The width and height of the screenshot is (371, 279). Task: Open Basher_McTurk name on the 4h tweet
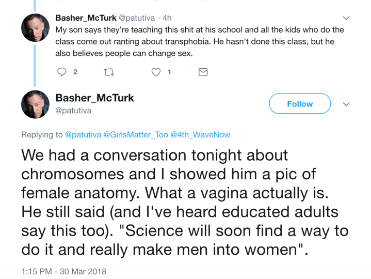(86, 18)
